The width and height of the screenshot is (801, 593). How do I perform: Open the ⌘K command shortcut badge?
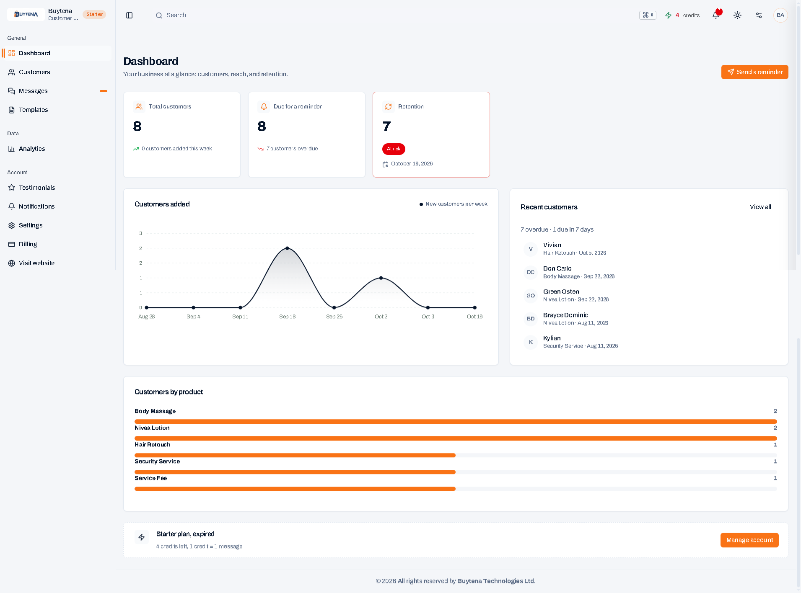(648, 15)
